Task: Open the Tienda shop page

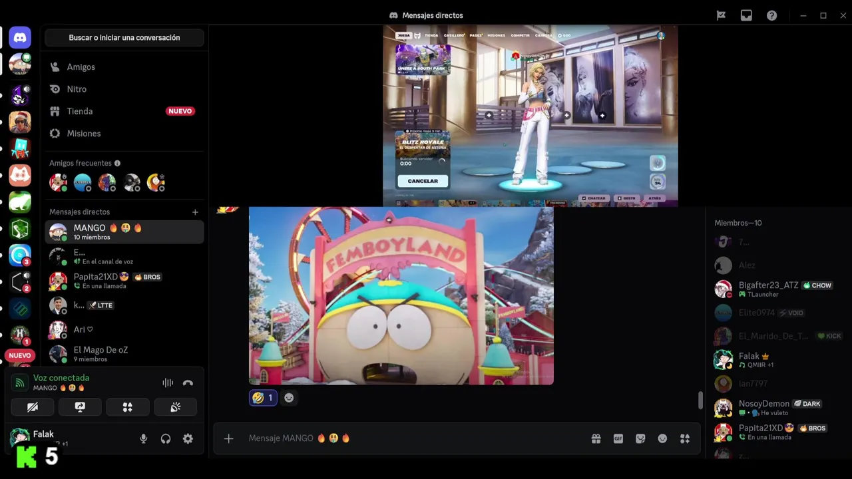Action: tap(124, 111)
